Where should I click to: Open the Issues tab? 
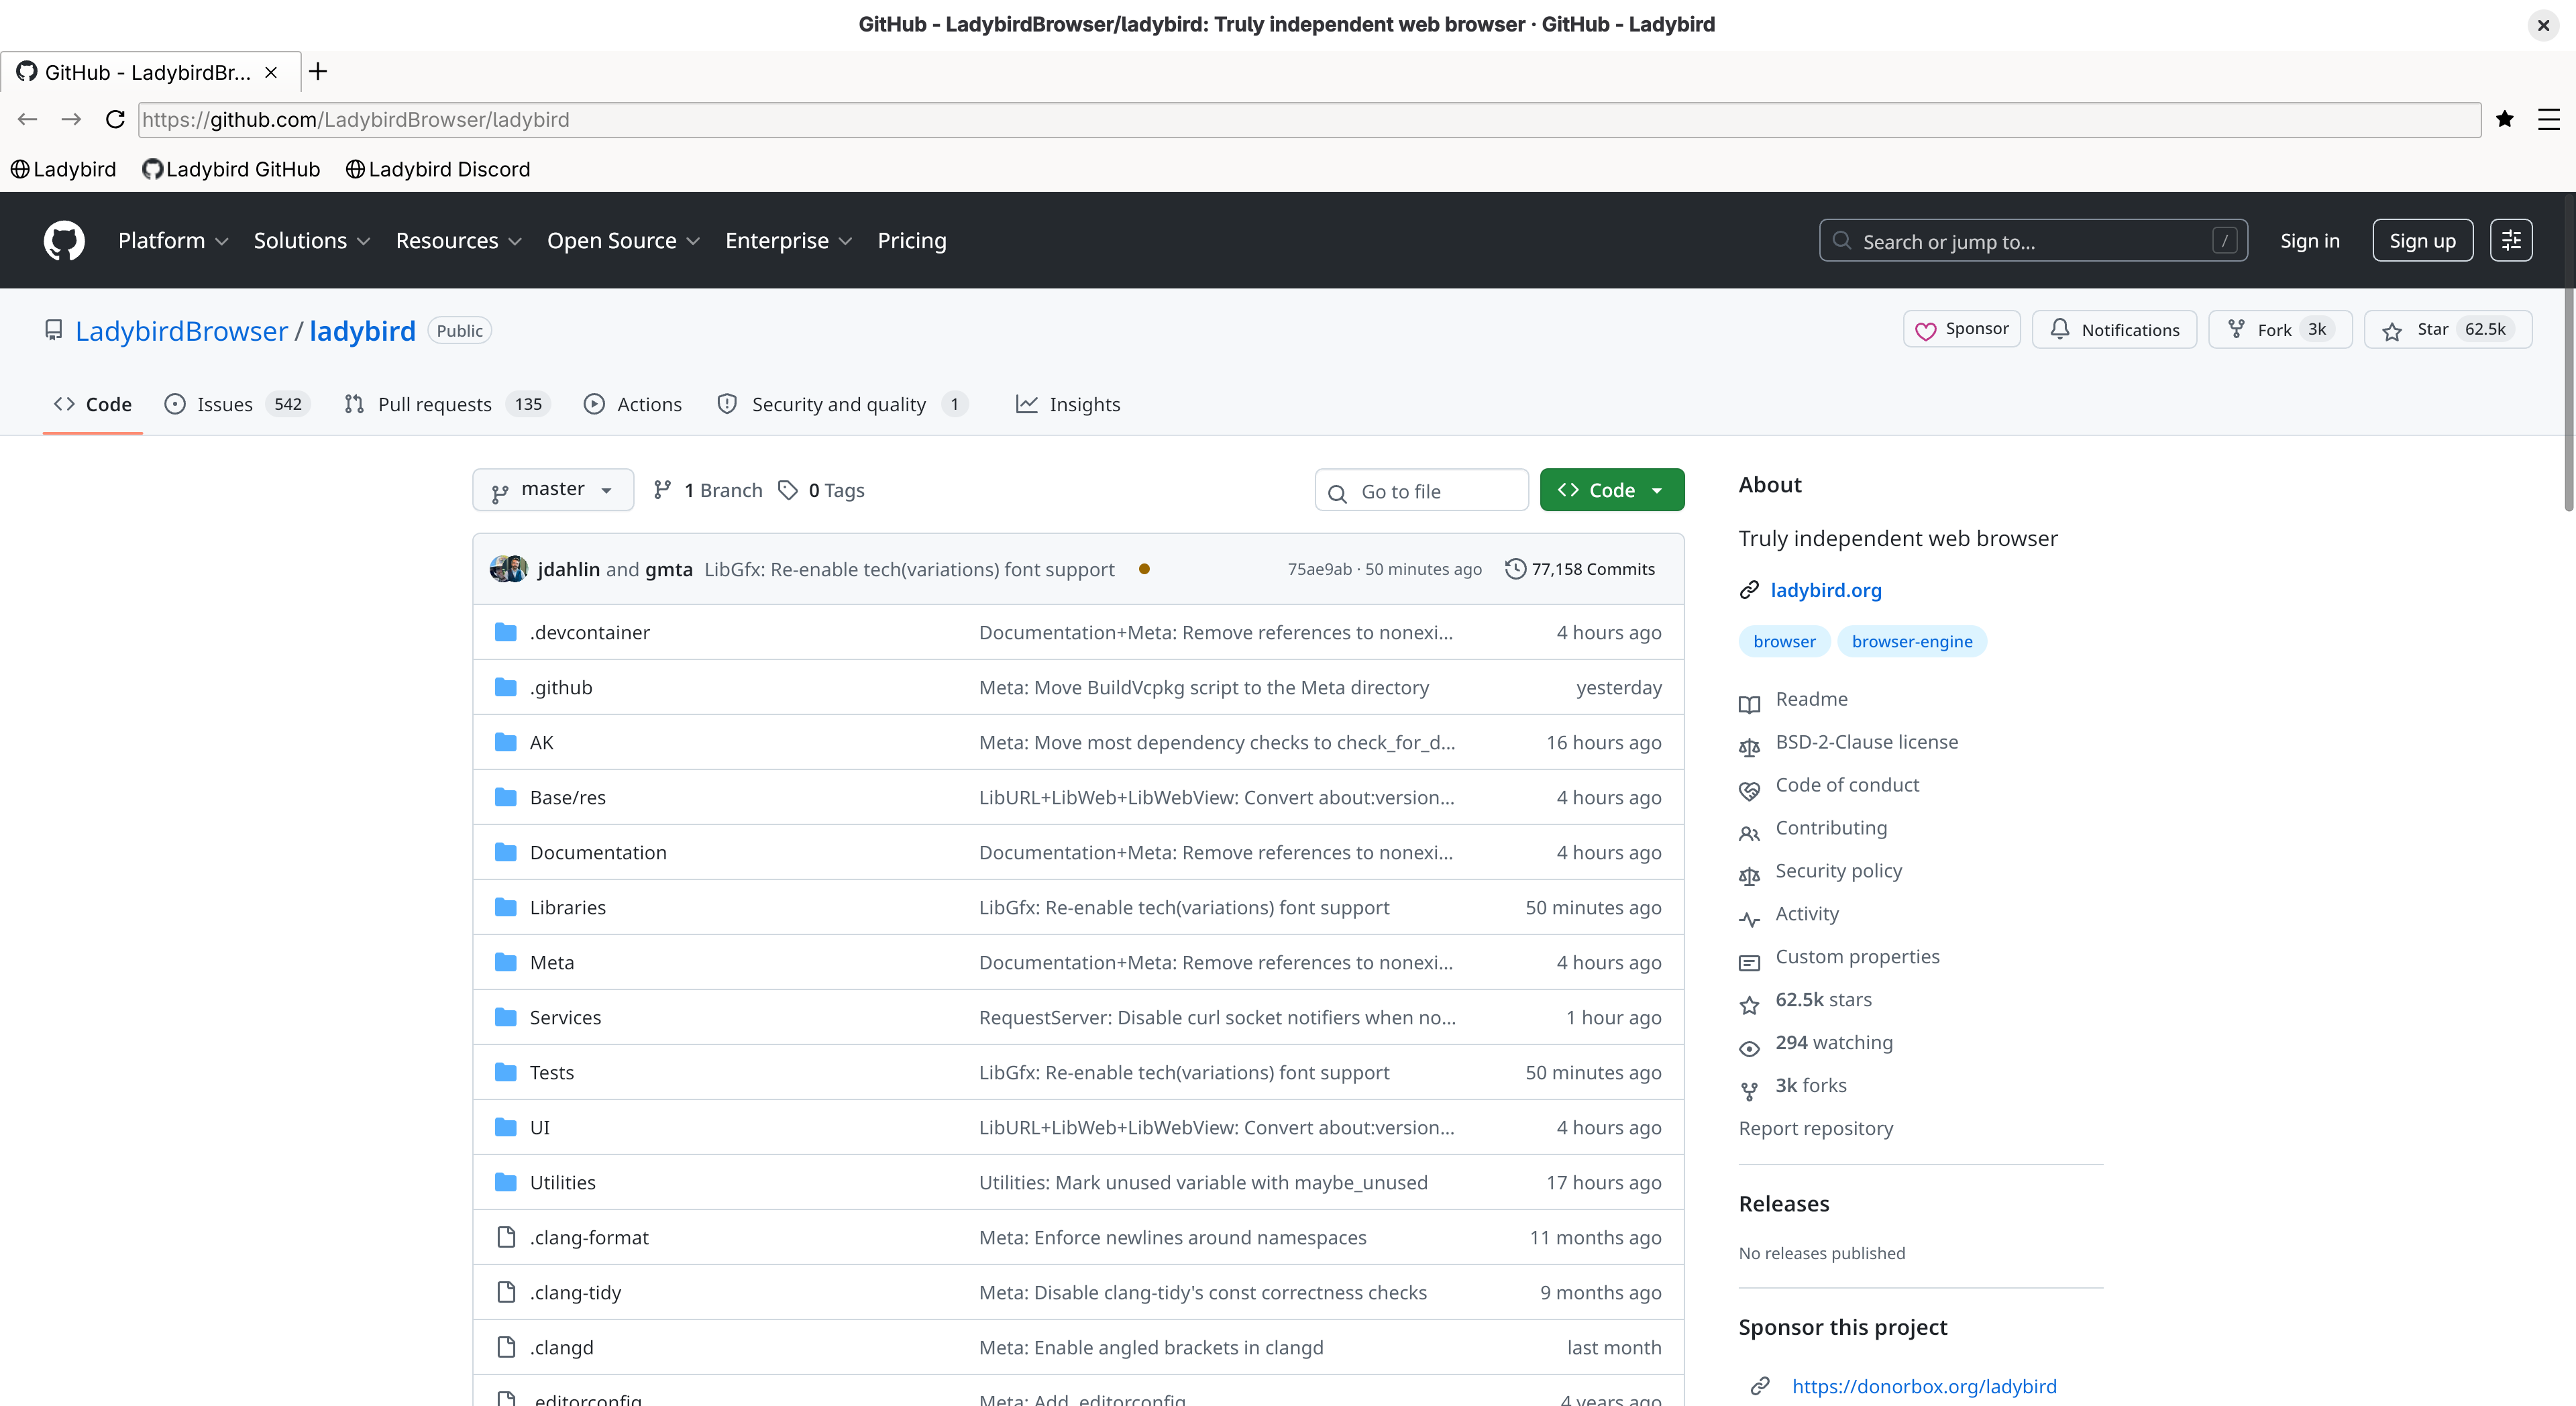(238, 404)
